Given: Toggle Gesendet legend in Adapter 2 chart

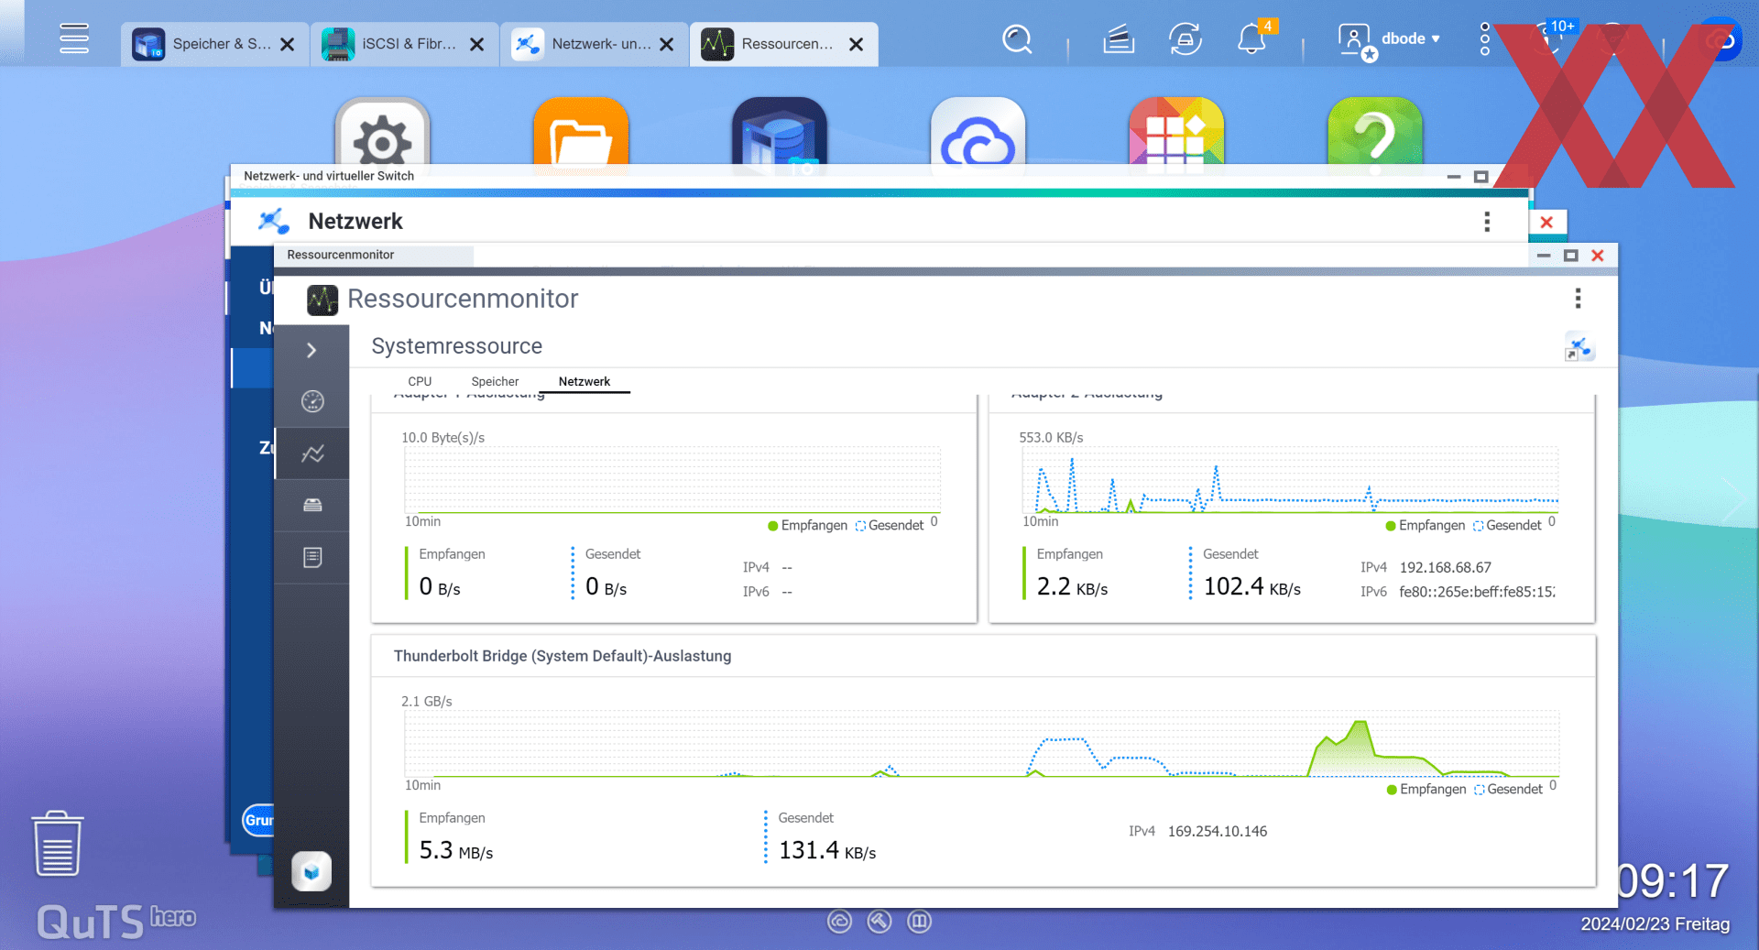Looking at the screenshot, I should click(1507, 525).
